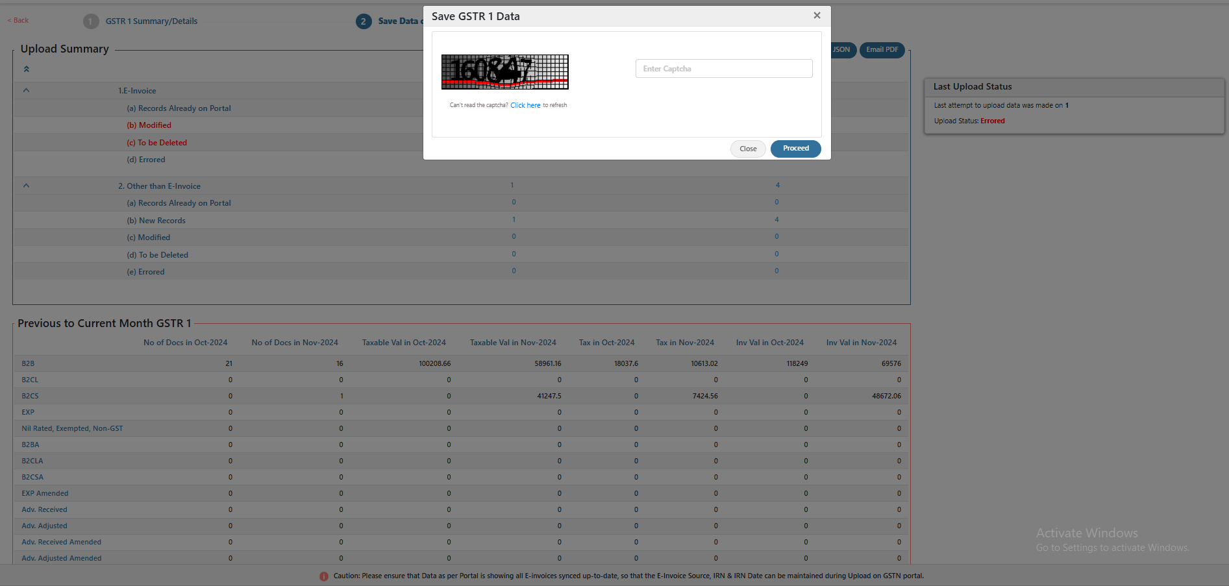Click B2CS tax value 7424.56
Viewport: 1229px width, 586px height.
pyautogui.click(x=705, y=396)
